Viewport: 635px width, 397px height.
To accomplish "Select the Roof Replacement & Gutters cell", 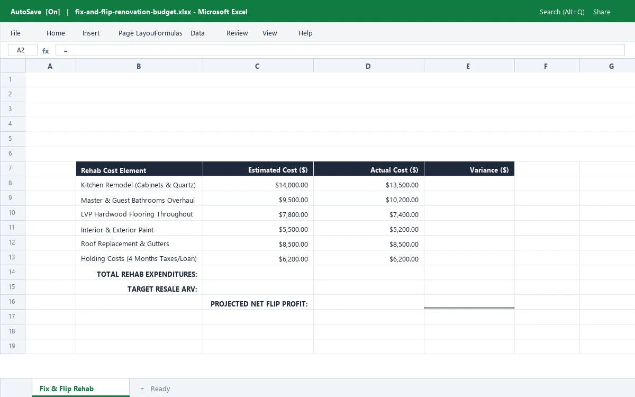I will click(x=140, y=243).
